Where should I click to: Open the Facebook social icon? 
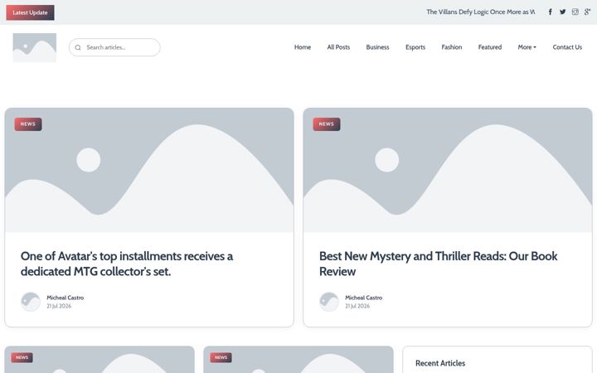(x=551, y=12)
